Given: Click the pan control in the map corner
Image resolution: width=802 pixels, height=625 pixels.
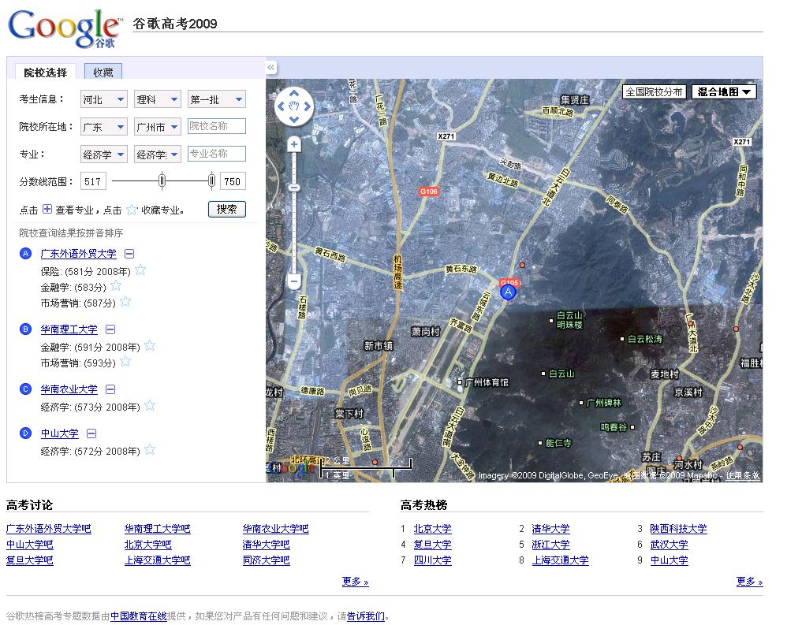Looking at the screenshot, I should (x=294, y=106).
